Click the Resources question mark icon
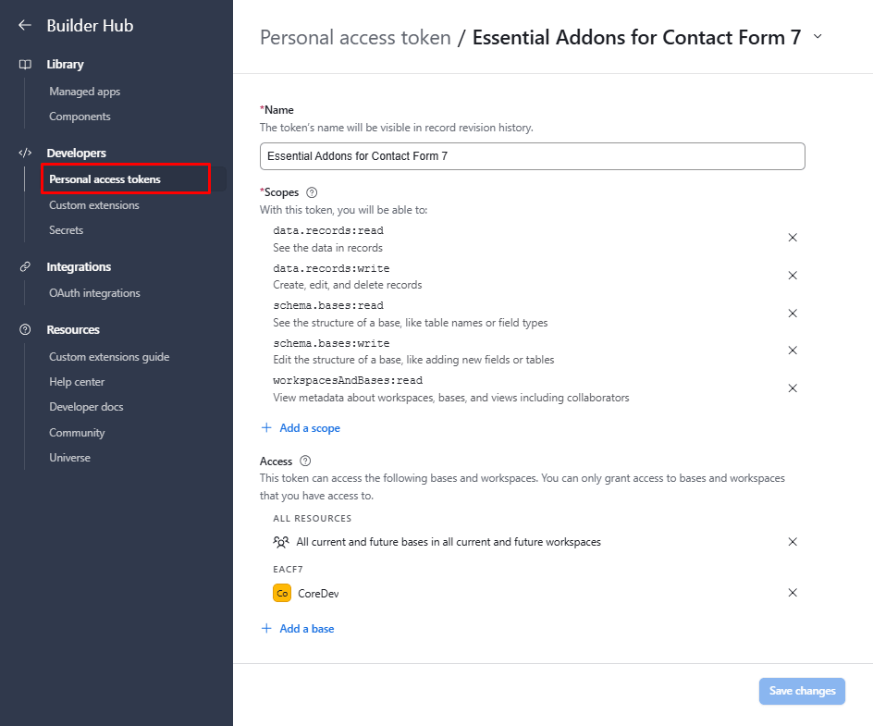Image resolution: width=873 pixels, height=726 pixels. tap(25, 329)
